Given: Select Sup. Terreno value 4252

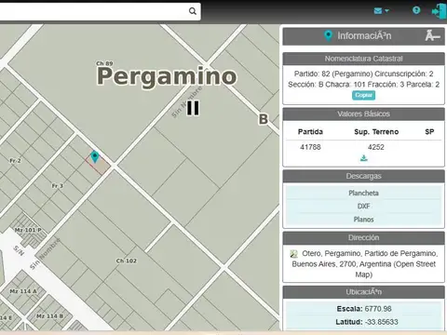Looking at the screenshot, I should tap(376, 147).
